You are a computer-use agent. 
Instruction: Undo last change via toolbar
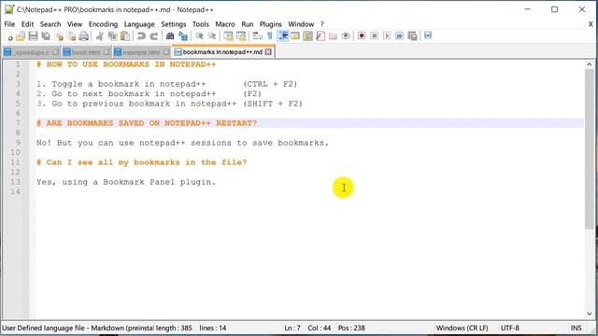click(x=141, y=36)
